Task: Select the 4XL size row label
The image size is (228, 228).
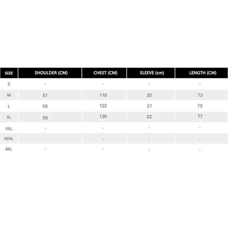Action: (x=9, y=149)
